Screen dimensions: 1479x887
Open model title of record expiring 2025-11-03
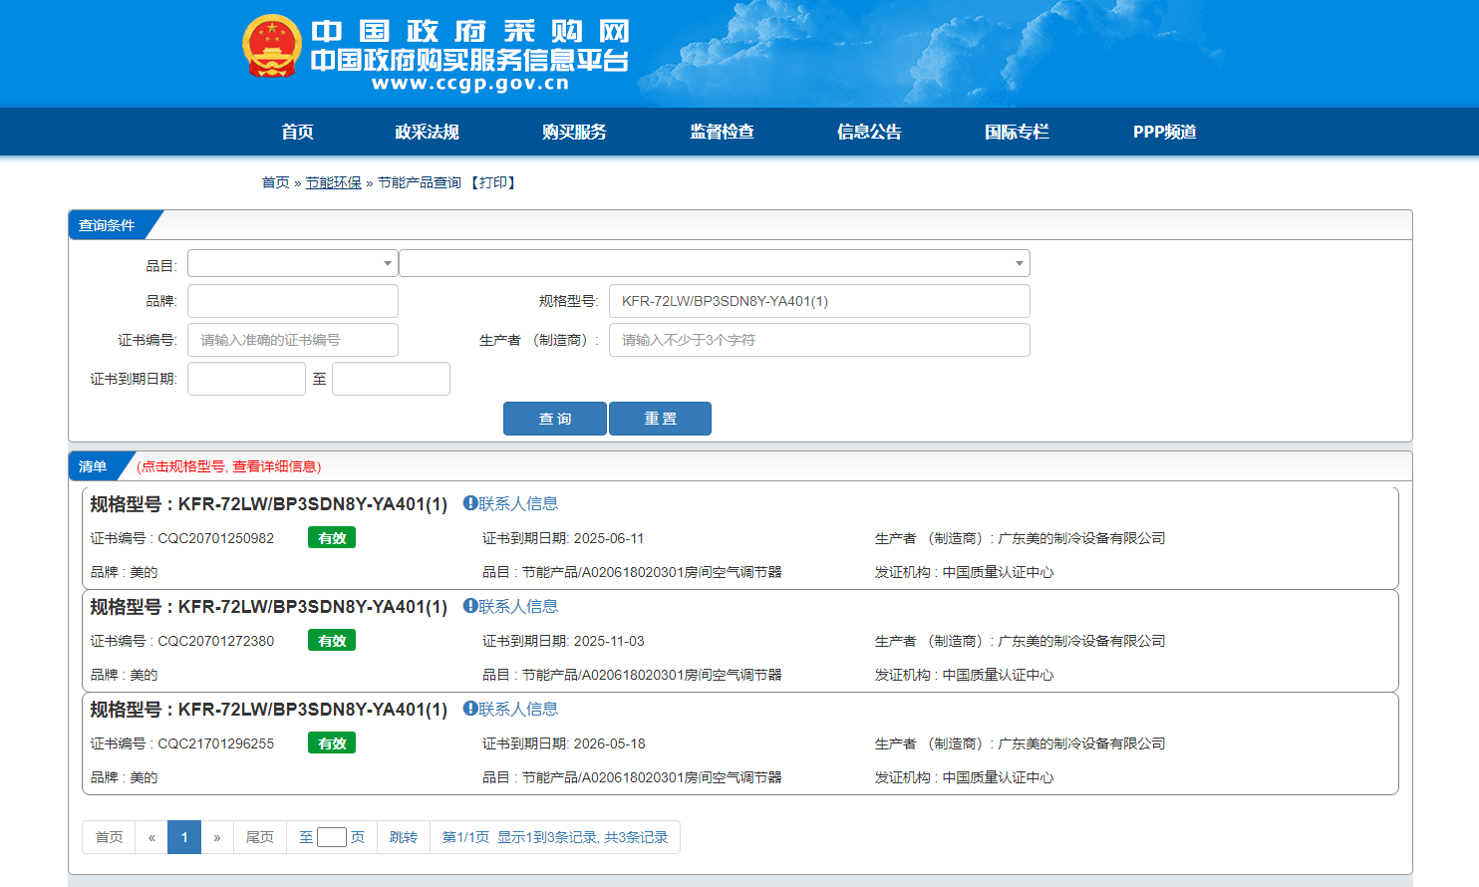[x=268, y=607]
